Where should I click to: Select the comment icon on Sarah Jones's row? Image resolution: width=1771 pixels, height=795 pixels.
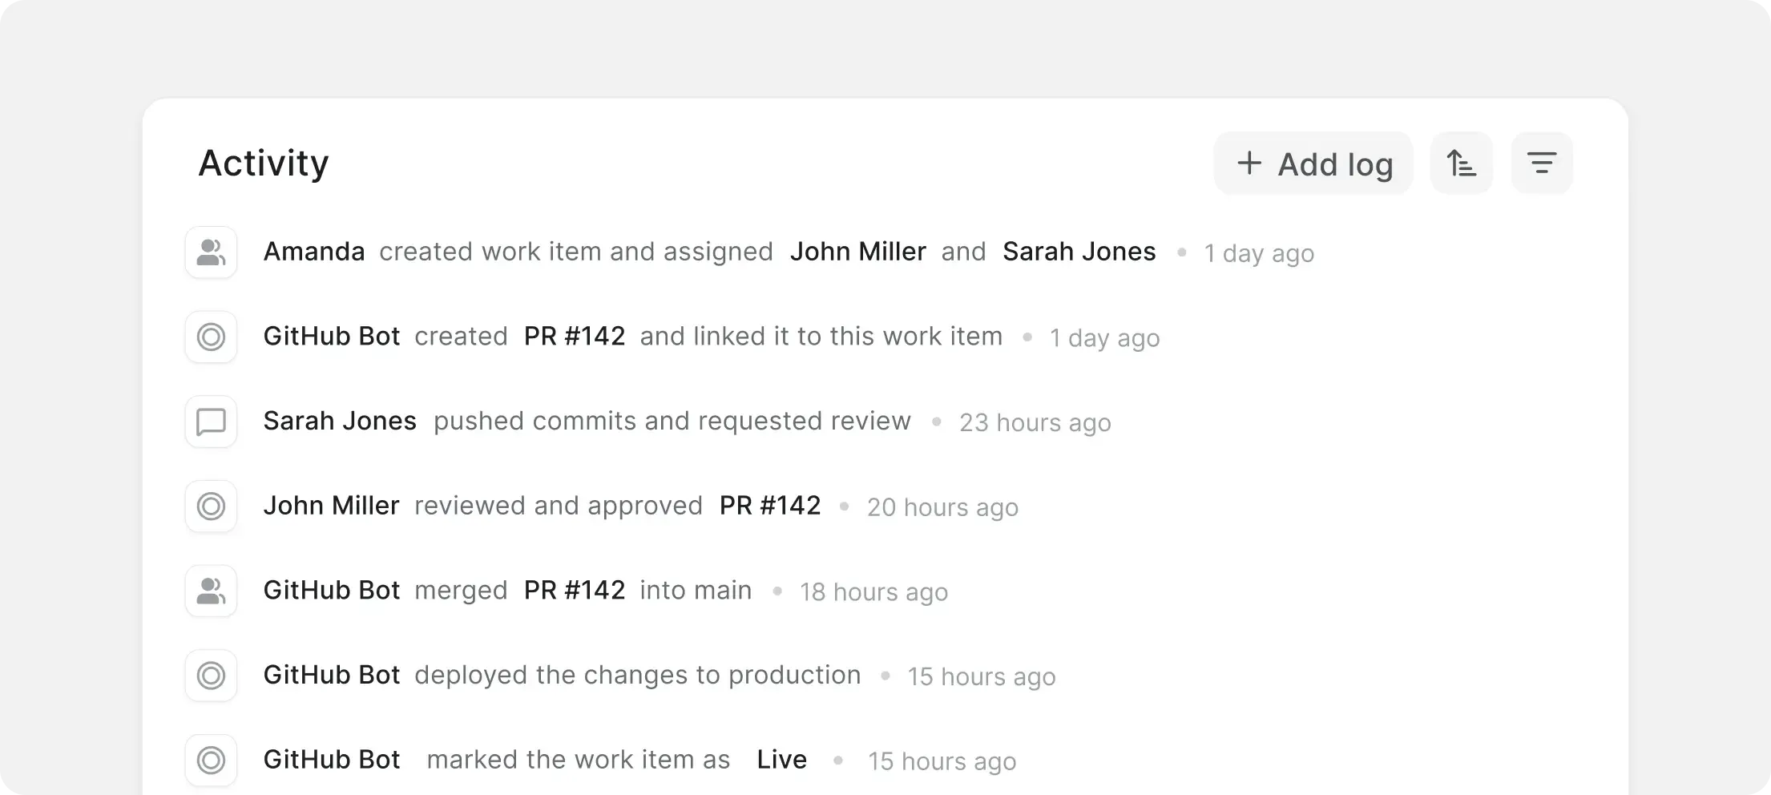[x=210, y=422]
